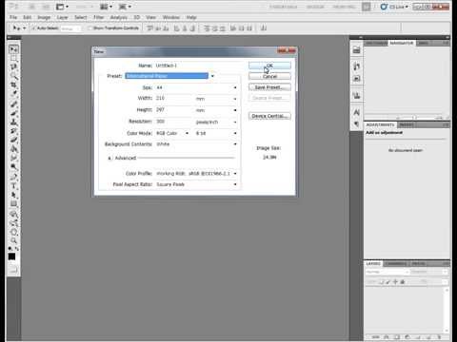457x342 pixels.
Task: Click the foreground color swatch
Action: pyautogui.click(x=11, y=256)
